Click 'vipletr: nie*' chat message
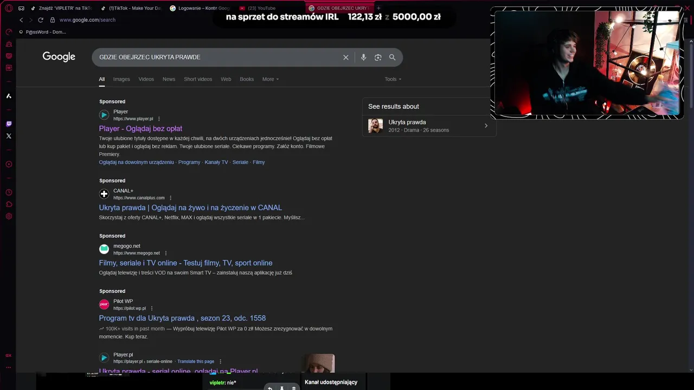The width and height of the screenshot is (694, 390). pyautogui.click(x=223, y=382)
